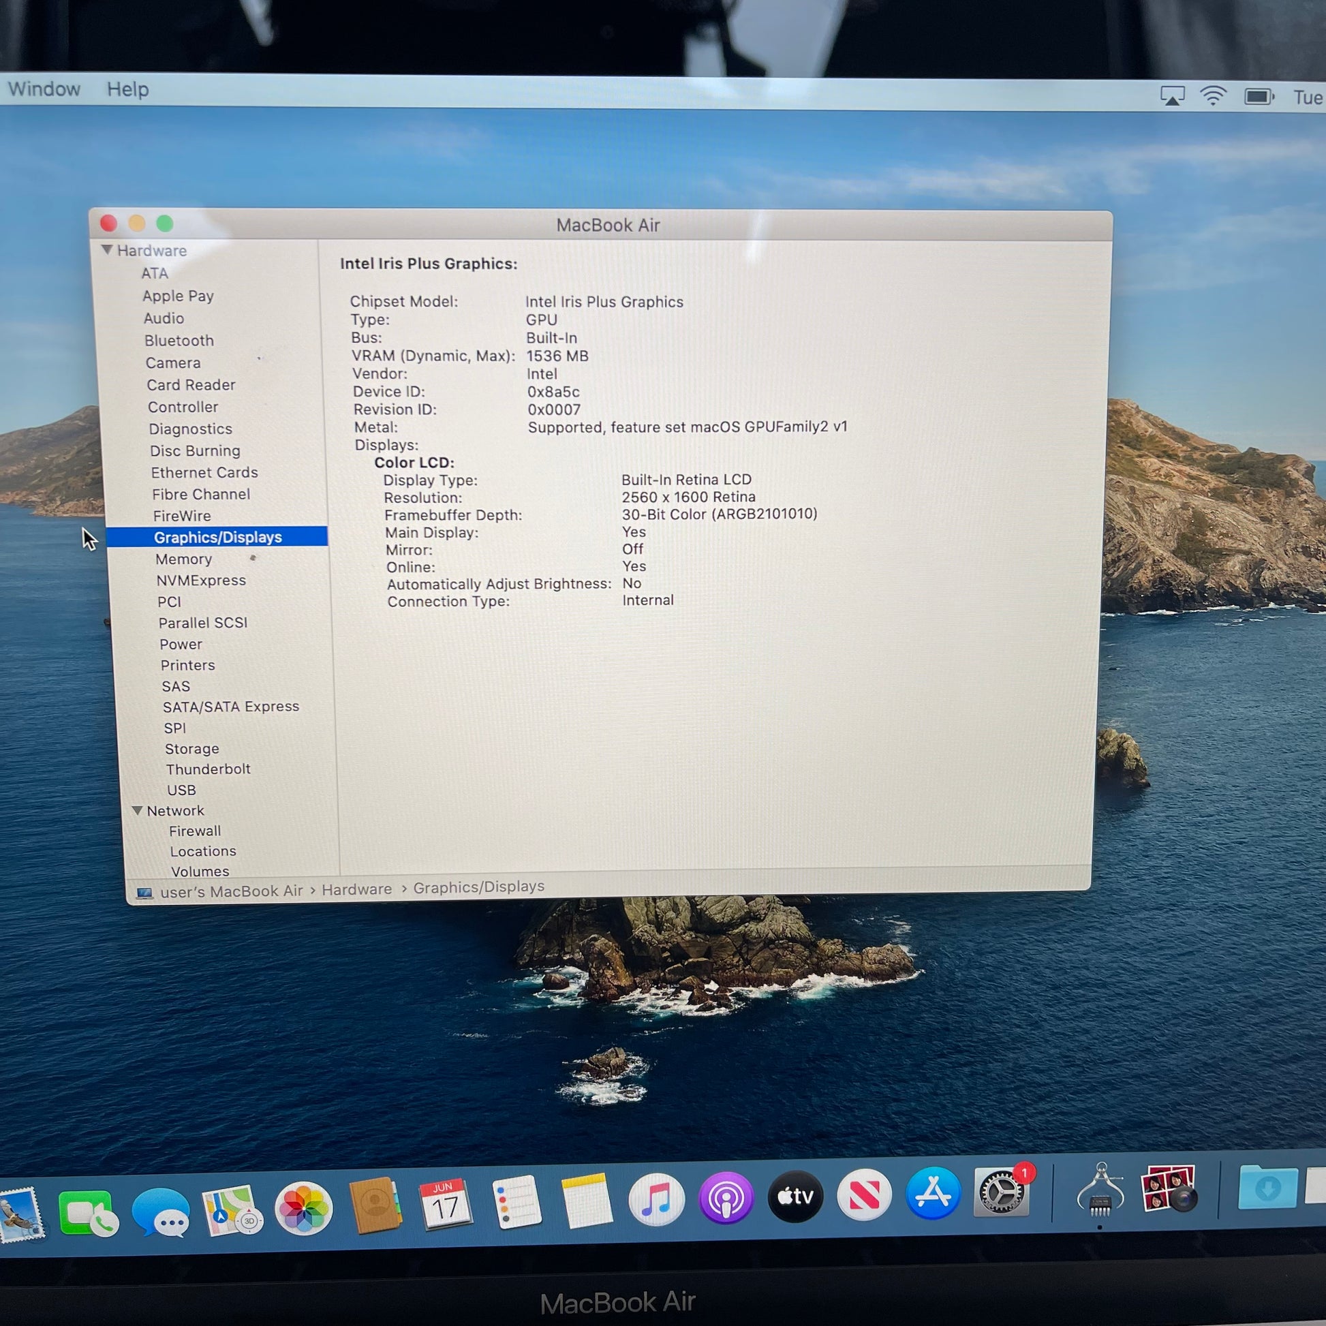The image size is (1326, 1326).
Task: Select Camera in the sidebar
Action: pyautogui.click(x=173, y=363)
